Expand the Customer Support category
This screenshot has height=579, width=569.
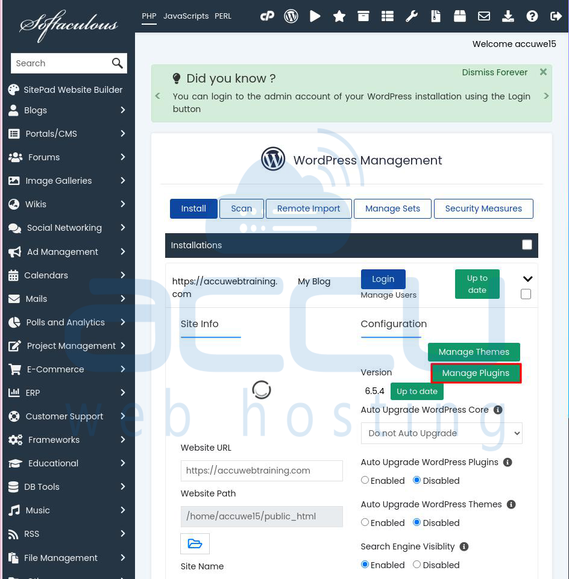(123, 416)
